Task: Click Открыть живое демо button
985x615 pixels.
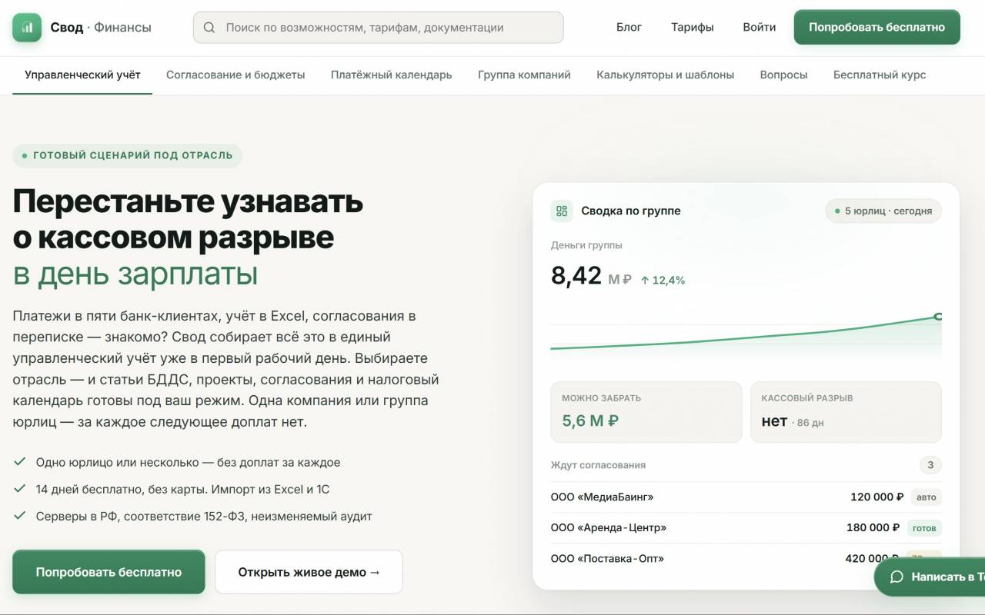Action: point(309,572)
